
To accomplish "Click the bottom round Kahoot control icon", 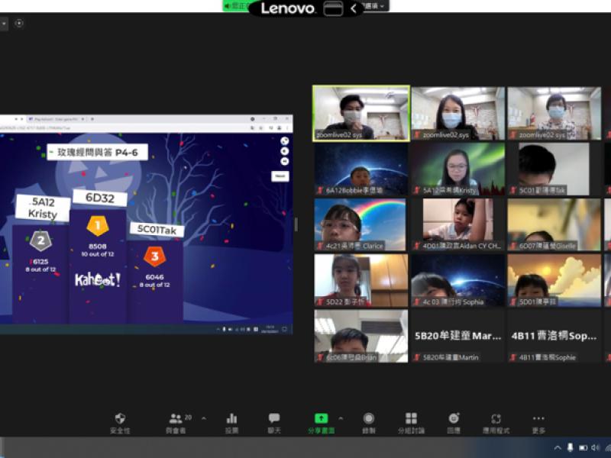I will (285, 161).
